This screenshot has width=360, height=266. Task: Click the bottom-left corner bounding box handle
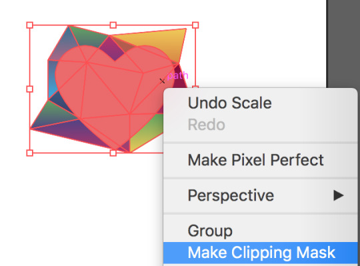(x=29, y=153)
